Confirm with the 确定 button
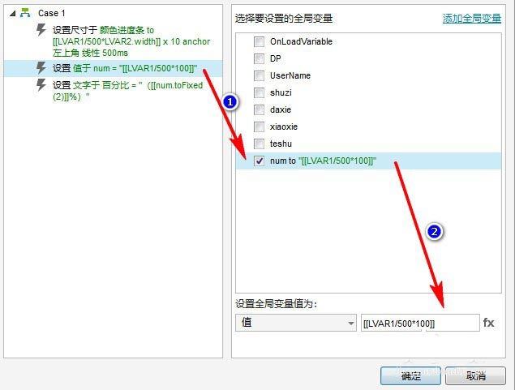 coord(410,376)
